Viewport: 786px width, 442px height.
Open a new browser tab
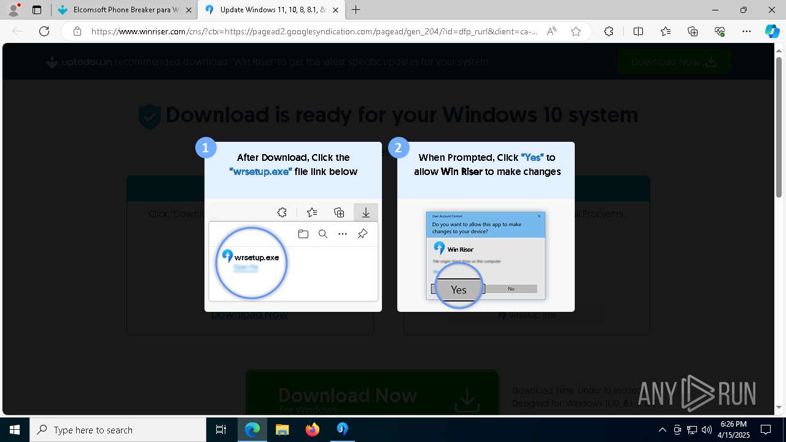pos(356,10)
